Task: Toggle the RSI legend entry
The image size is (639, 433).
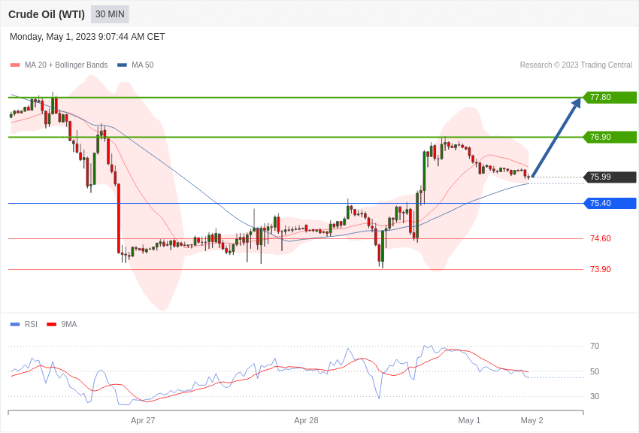Action: (23, 324)
